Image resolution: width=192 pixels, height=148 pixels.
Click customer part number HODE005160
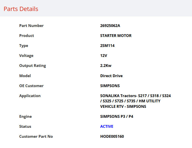pos(112,137)
